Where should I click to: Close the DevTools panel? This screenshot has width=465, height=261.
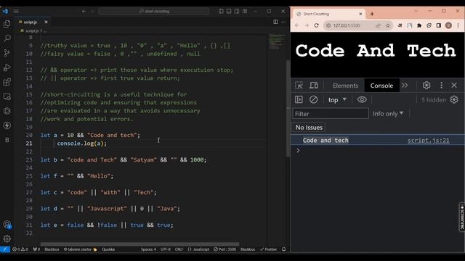coord(454,86)
